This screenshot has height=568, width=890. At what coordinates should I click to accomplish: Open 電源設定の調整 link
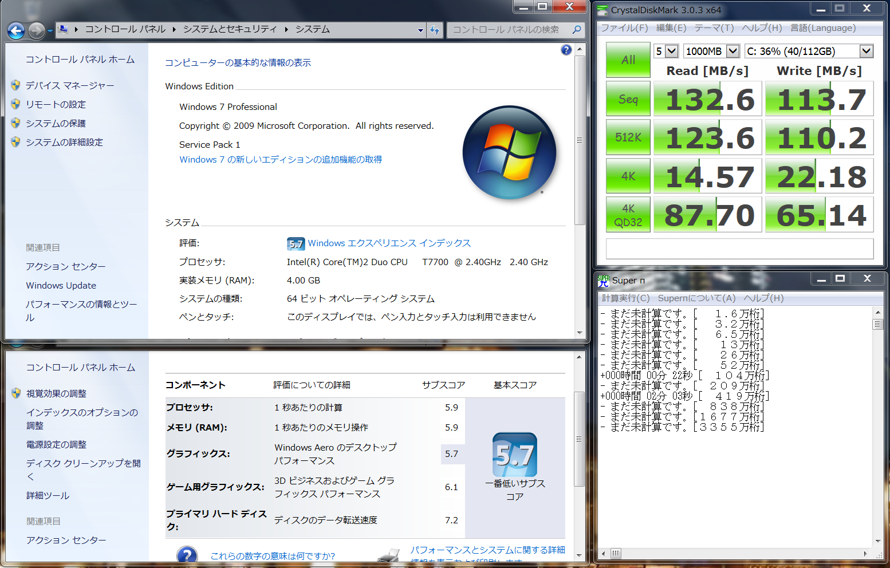pos(56,444)
